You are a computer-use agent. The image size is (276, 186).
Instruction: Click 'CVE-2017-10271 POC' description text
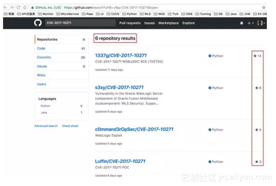112,167
